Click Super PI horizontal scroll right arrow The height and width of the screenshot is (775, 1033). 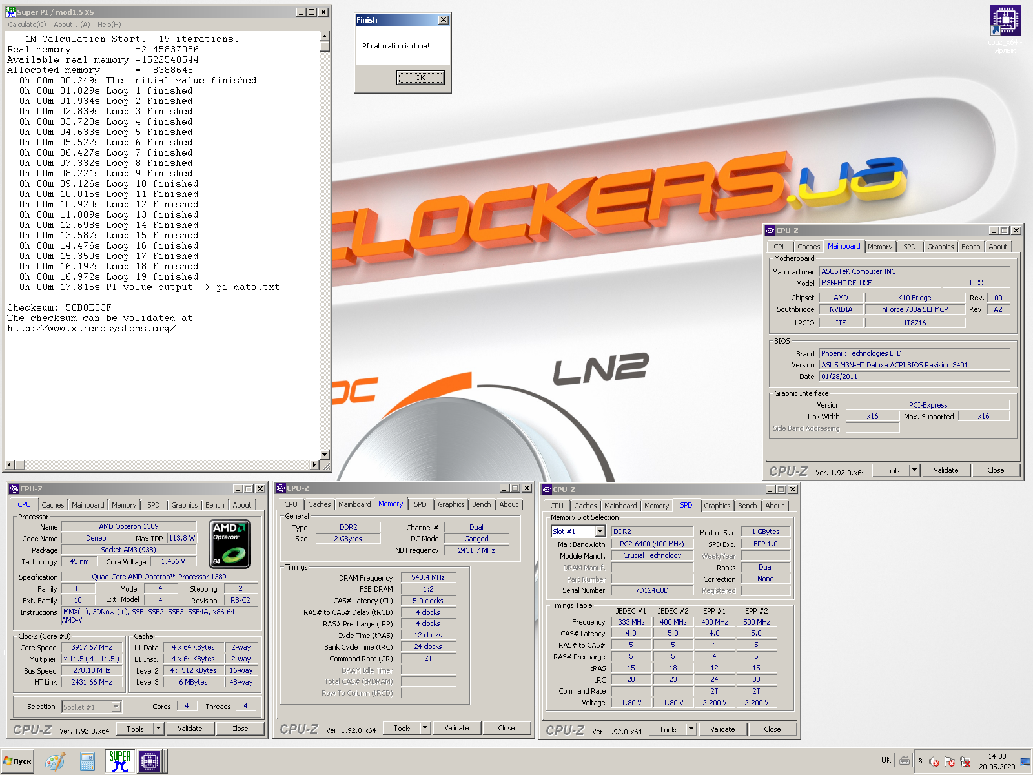point(314,465)
